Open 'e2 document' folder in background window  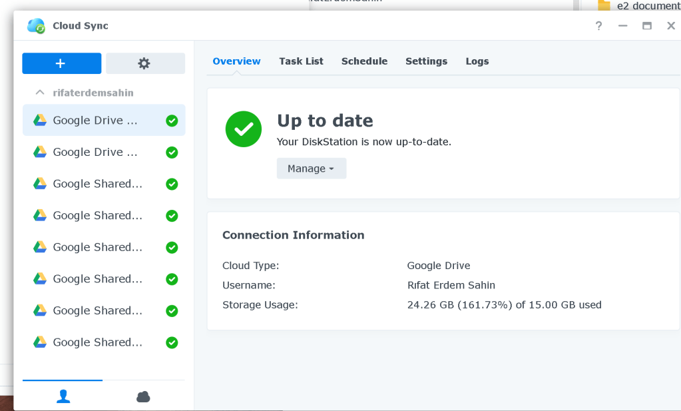point(638,5)
